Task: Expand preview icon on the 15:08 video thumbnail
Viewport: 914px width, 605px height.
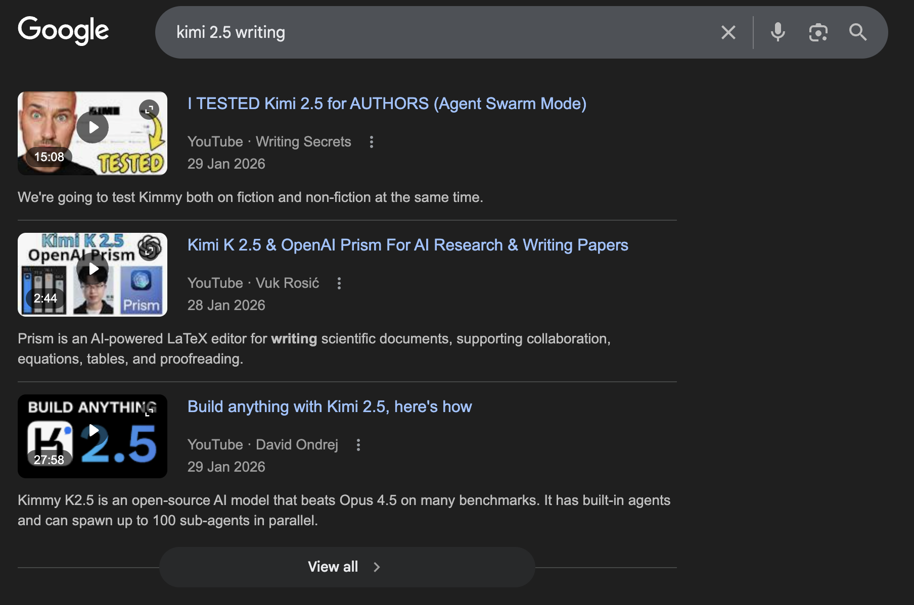Action: (149, 110)
